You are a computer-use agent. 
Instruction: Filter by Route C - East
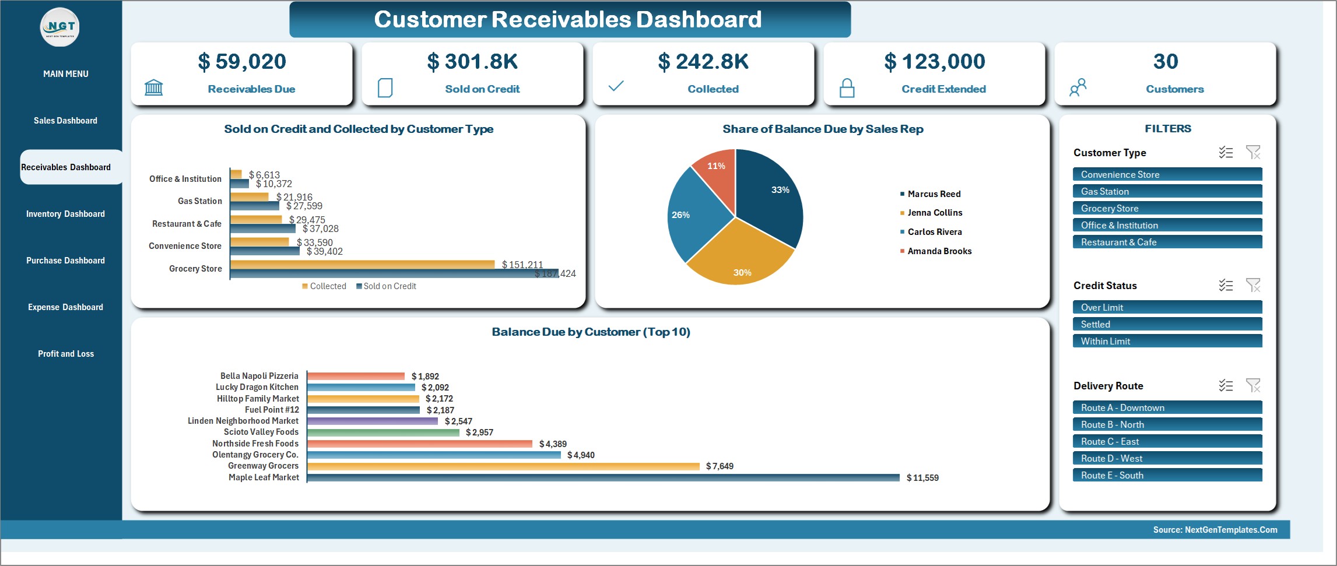click(x=1167, y=441)
